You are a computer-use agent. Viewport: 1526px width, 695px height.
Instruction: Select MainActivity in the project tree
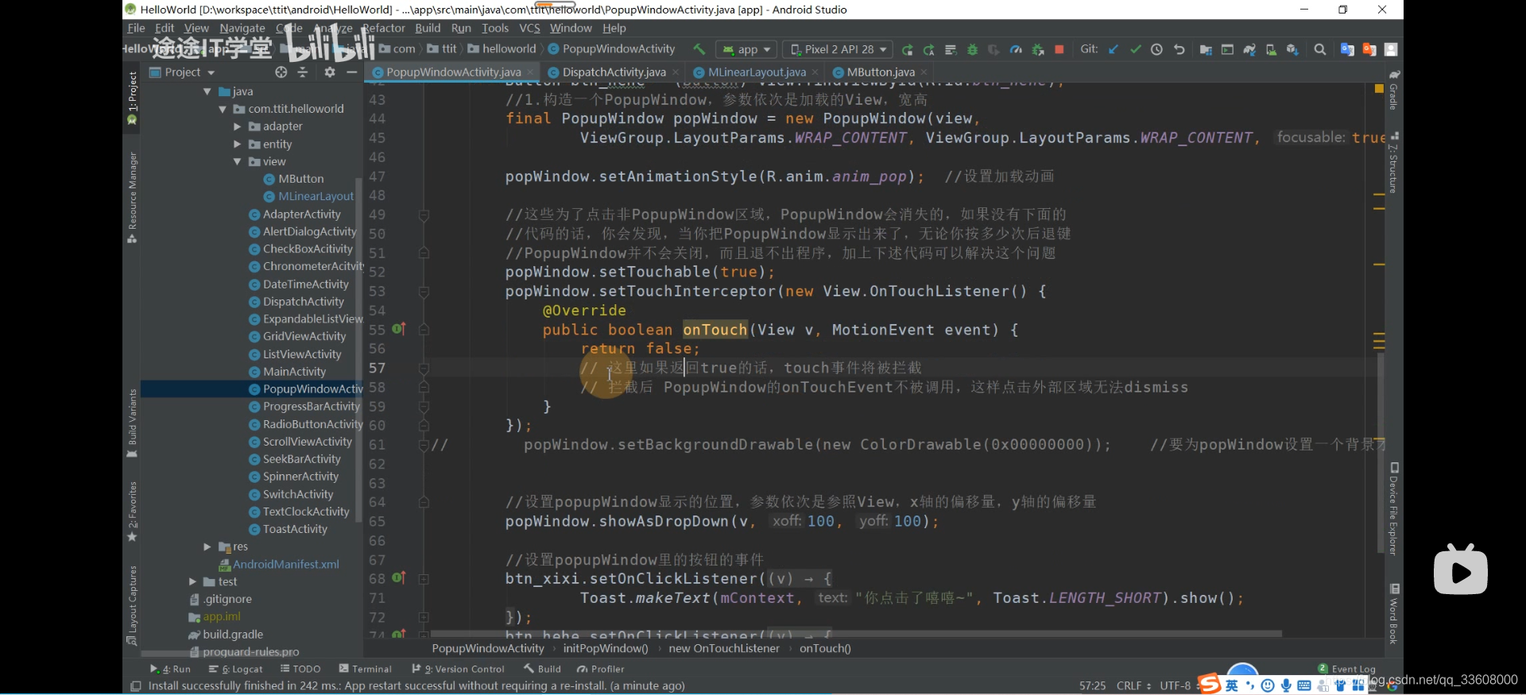[x=294, y=372]
